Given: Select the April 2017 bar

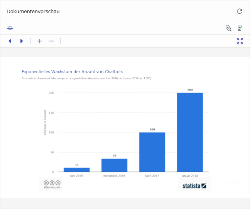Looking at the screenshot, I should [x=152, y=152].
